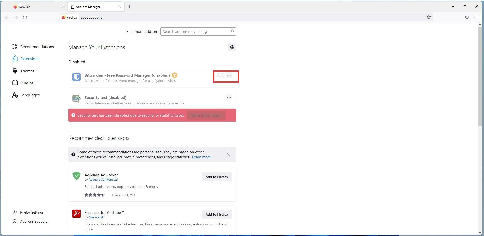Click the Security test (disabled) title
The image size is (484, 236).
click(105, 97)
